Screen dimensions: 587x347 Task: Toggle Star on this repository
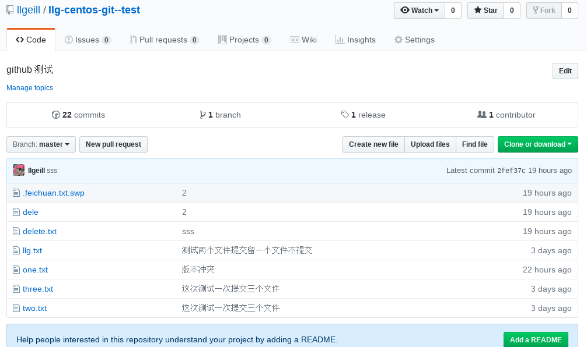pyautogui.click(x=485, y=10)
